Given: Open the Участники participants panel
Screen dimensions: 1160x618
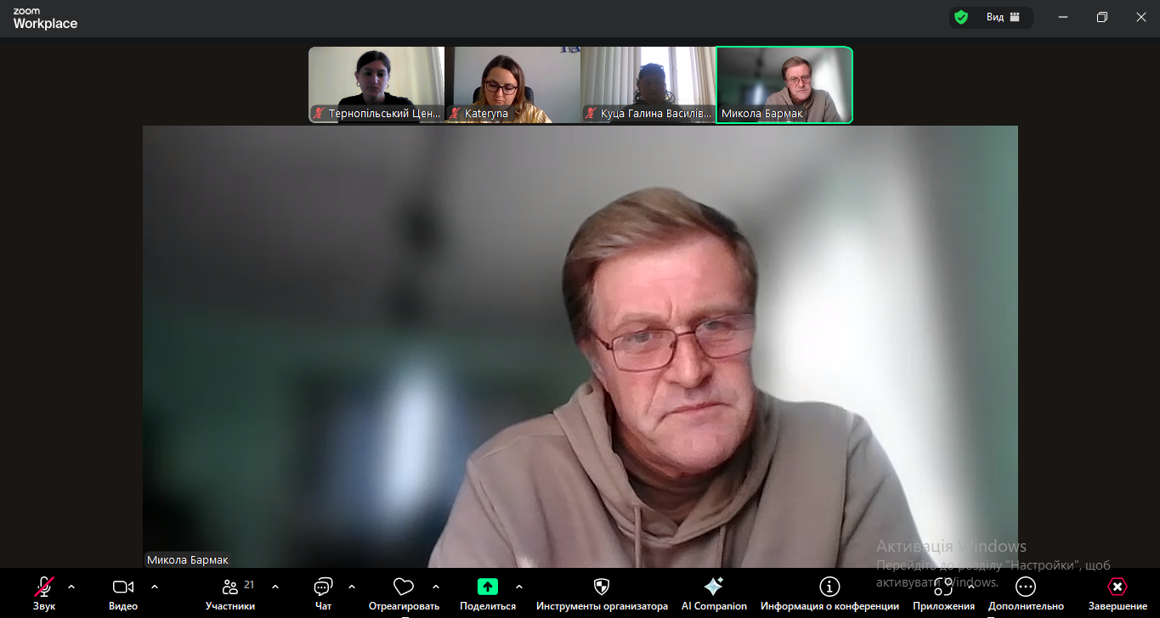Looking at the screenshot, I should pyautogui.click(x=230, y=587).
